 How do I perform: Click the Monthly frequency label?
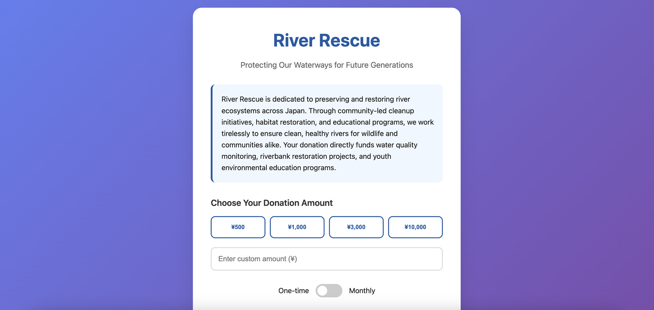362,291
